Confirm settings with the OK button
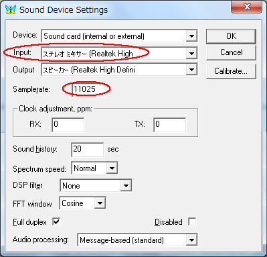Image resolution: width=267 pixels, height=257 pixels. coord(231,36)
